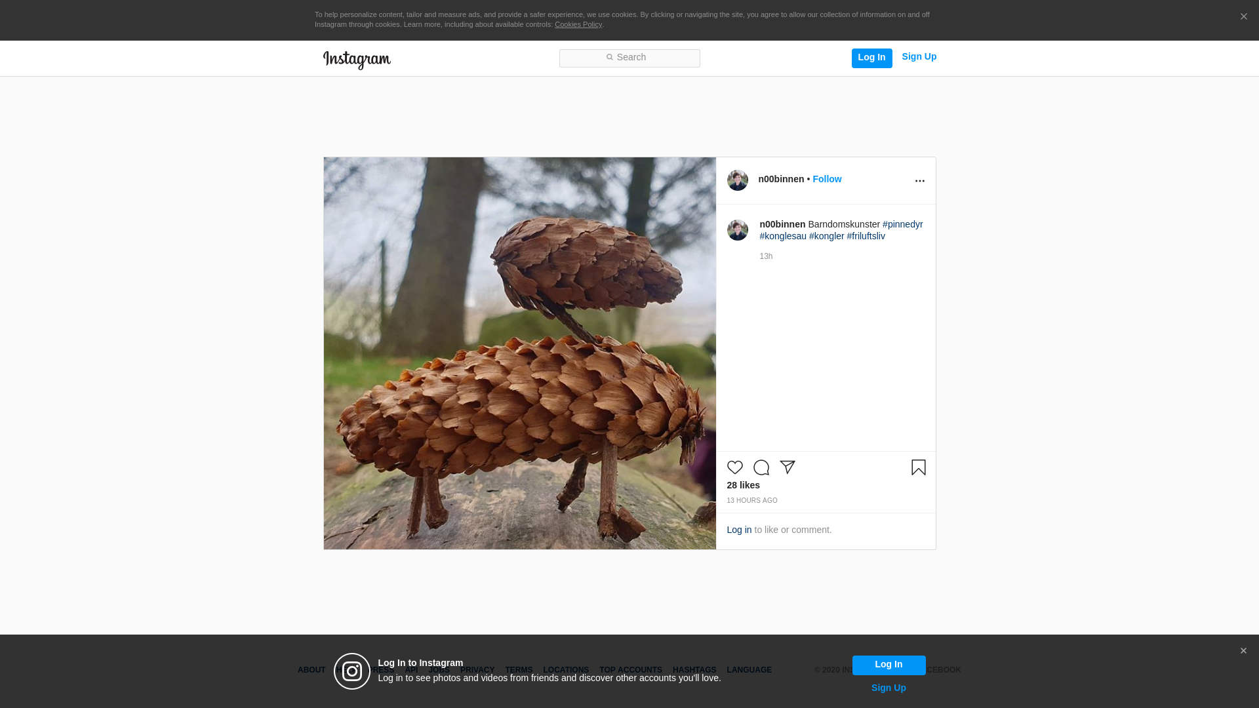Open n00binnen's header profile picture
Image resolution: width=1259 pixels, height=708 pixels.
point(737,180)
